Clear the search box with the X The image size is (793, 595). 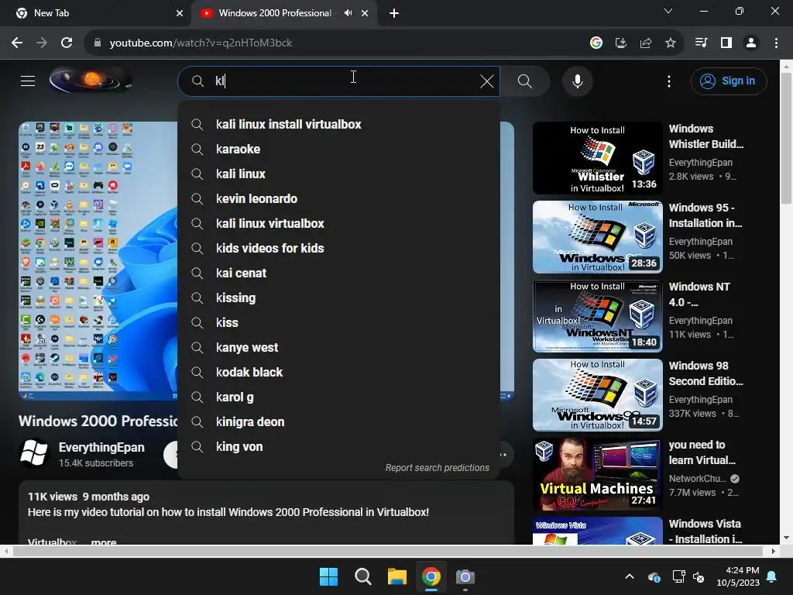(486, 81)
